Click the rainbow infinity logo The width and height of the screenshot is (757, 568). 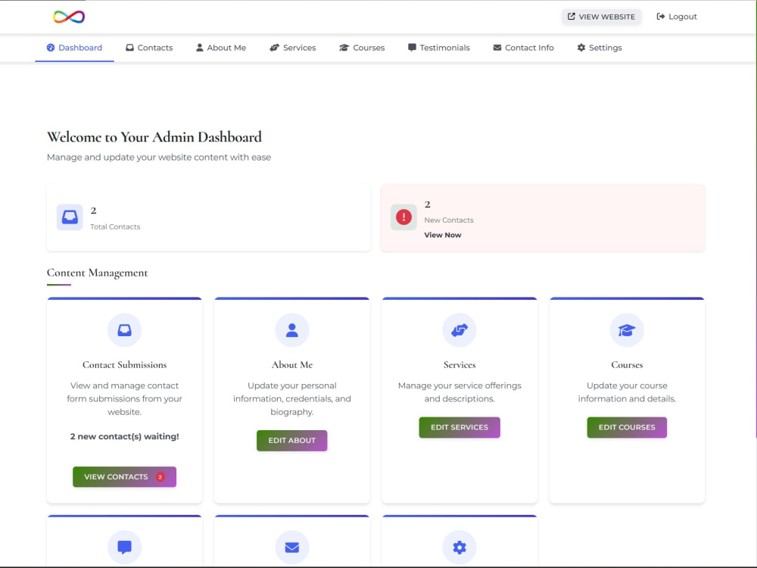click(x=69, y=17)
